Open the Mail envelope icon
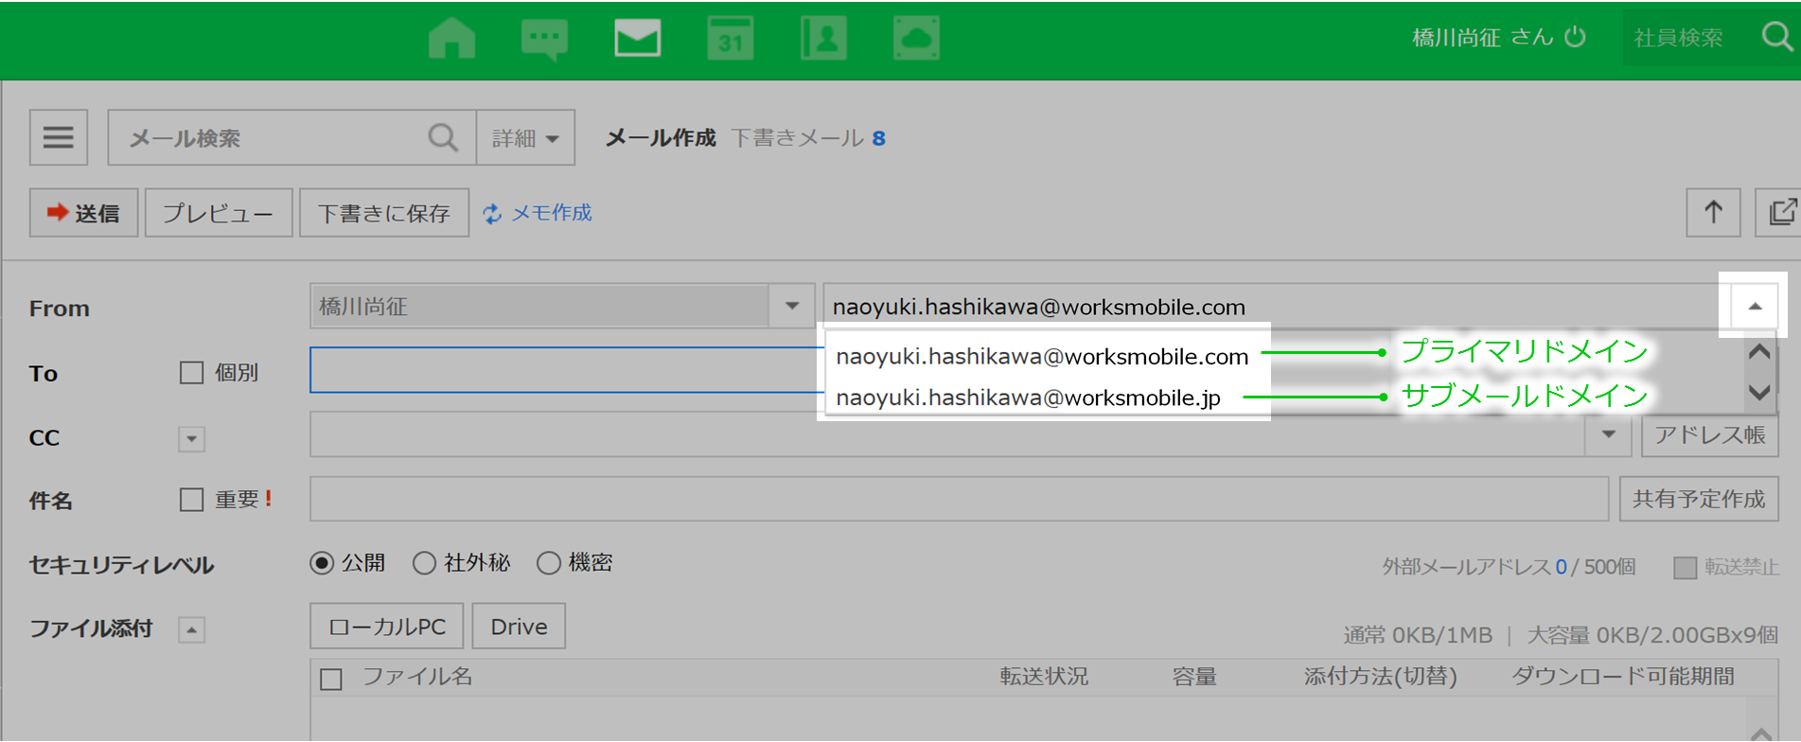Screen dimensions: 1801x742 [637, 40]
